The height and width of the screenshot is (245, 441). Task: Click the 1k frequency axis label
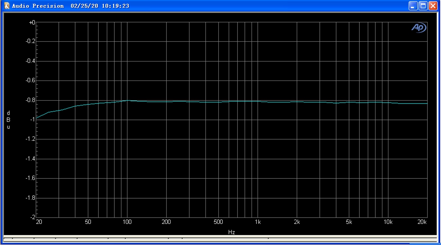(x=258, y=222)
